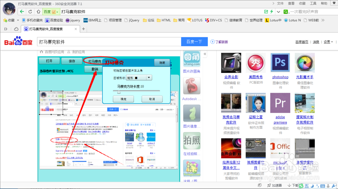
Task: Click the 隐藏 button in the dialog
Action: [162, 63]
